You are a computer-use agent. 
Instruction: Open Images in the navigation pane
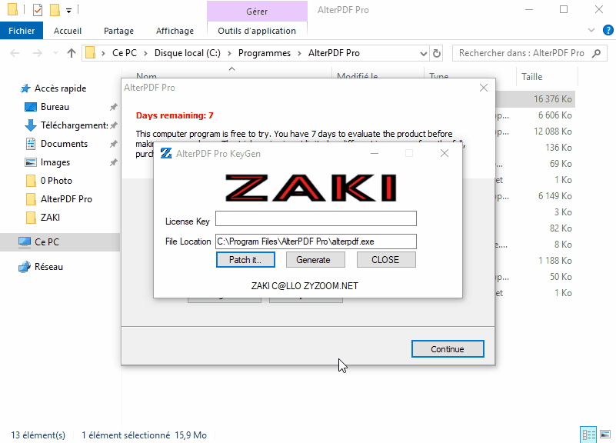pyautogui.click(x=55, y=162)
